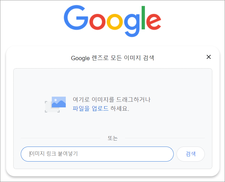The image size is (225, 182).
Task: Click the '또는' separator label
Action: pos(112,138)
